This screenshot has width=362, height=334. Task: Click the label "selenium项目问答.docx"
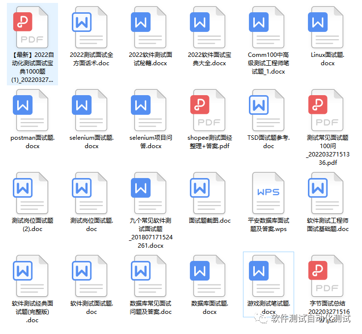click(151, 142)
